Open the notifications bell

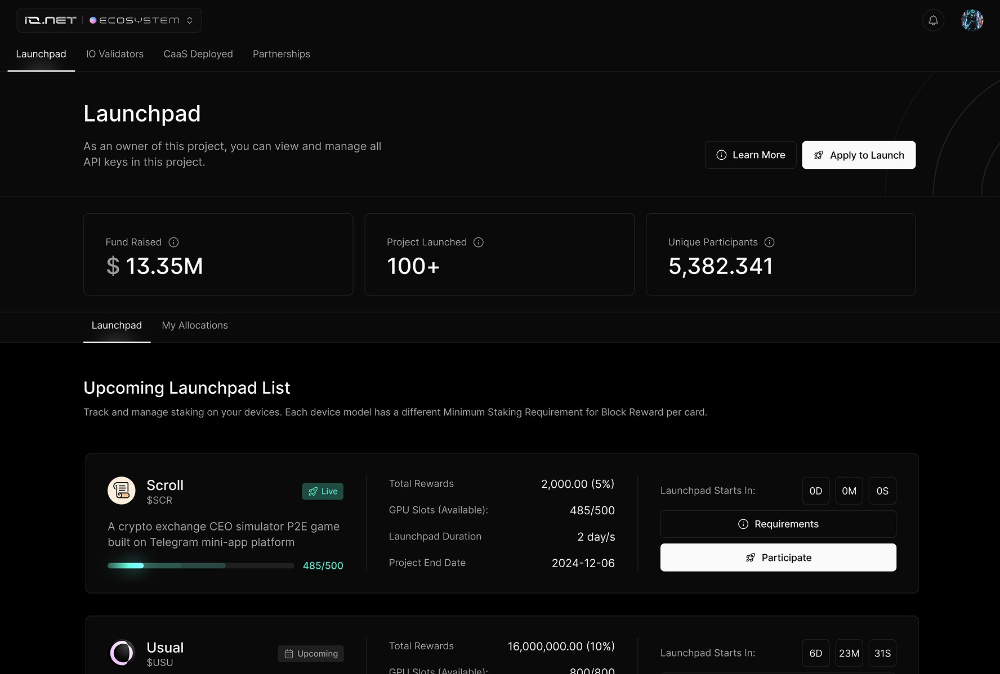933,20
